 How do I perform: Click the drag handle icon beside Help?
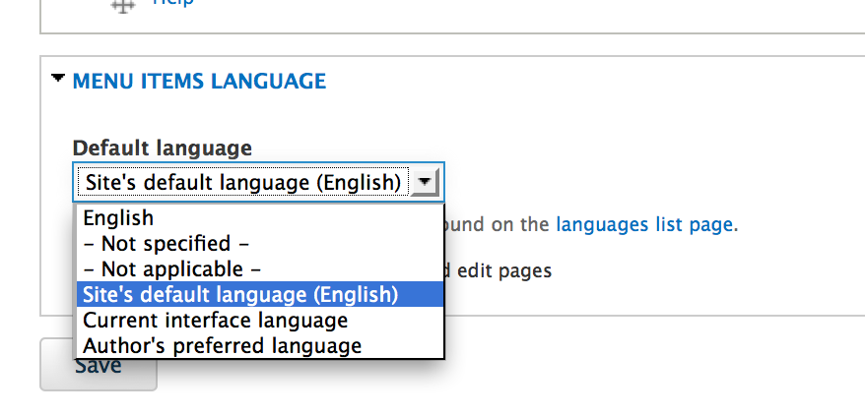coord(122,6)
